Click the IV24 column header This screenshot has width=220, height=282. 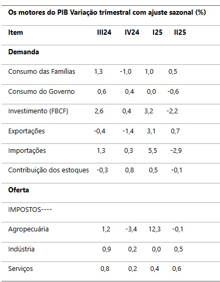pyautogui.click(x=132, y=32)
